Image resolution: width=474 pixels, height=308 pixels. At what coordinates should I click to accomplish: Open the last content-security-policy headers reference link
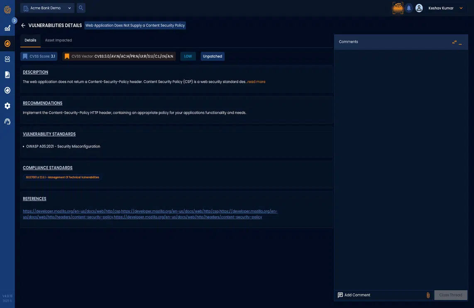tap(188, 217)
